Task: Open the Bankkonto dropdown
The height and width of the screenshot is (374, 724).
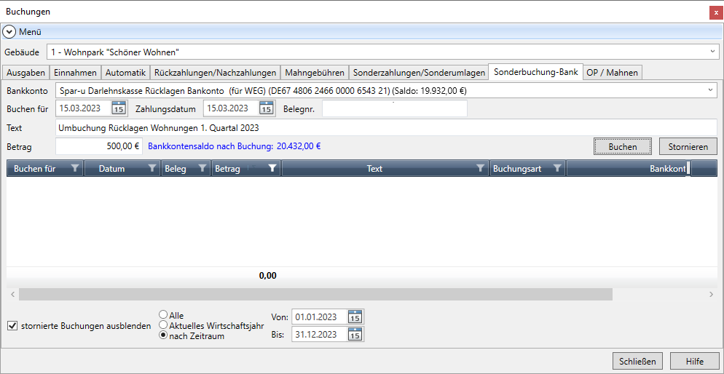Action: coord(711,90)
